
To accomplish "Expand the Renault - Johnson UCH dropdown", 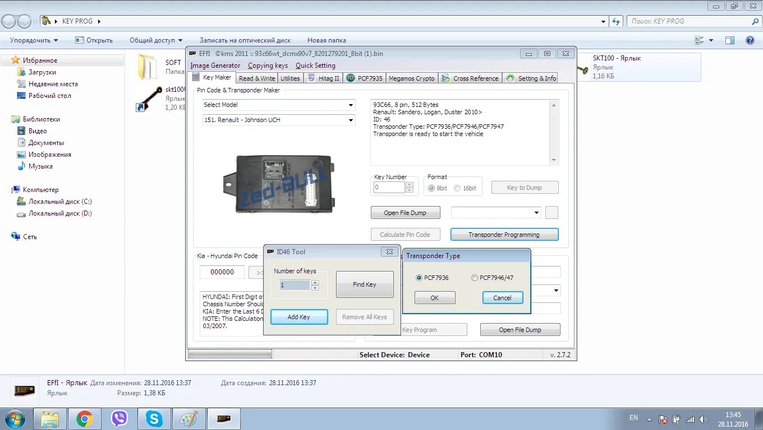I will tap(351, 120).
